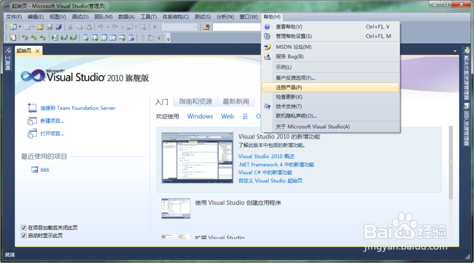This screenshot has height=263, width=474.
Task: Open the New Project icon's dropdown arrow
Action: pos(19,27)
